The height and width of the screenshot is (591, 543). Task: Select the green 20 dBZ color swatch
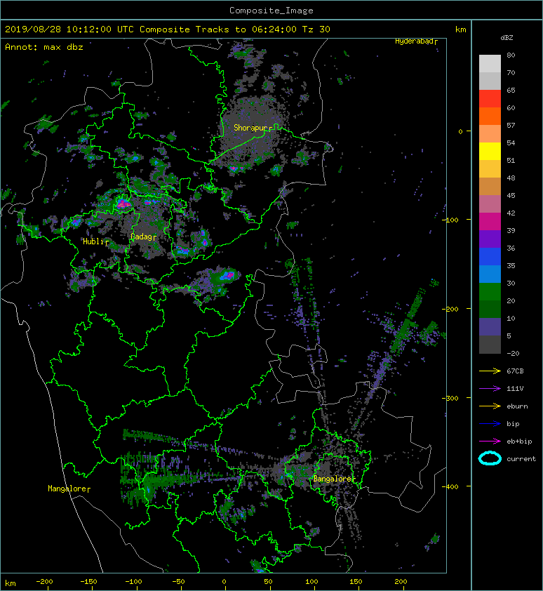click(490, 292)
